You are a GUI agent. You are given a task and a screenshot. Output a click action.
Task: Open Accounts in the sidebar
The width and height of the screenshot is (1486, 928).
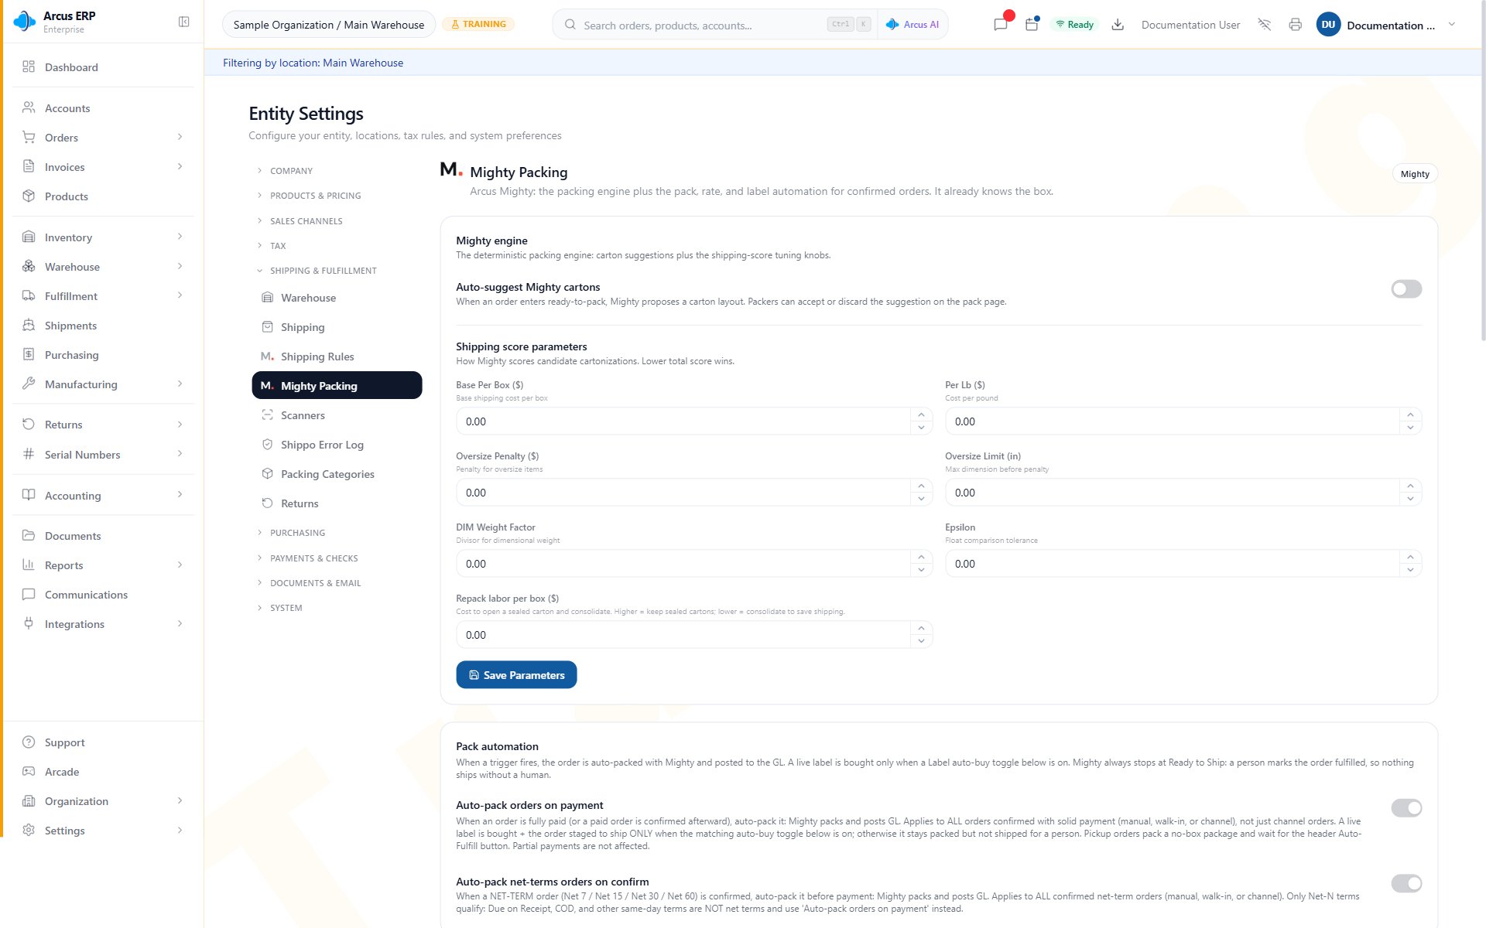coord(102,108)
